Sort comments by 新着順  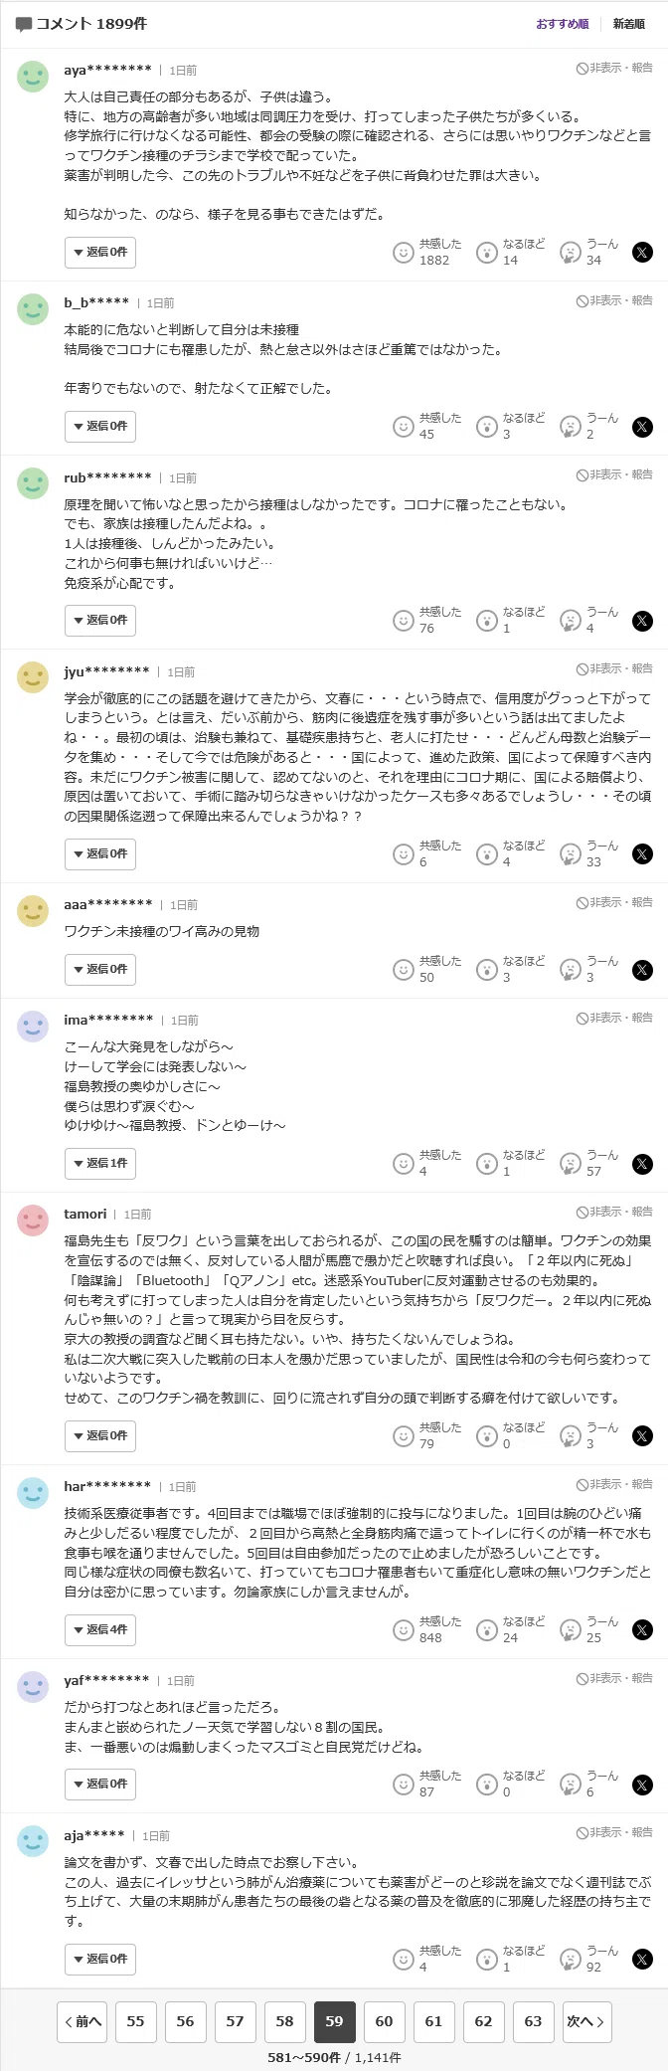pyautogui.click(x=628, y=24)
